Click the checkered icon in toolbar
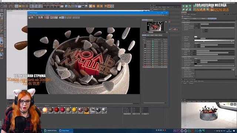237x133 pixels. tap(113, 6)
